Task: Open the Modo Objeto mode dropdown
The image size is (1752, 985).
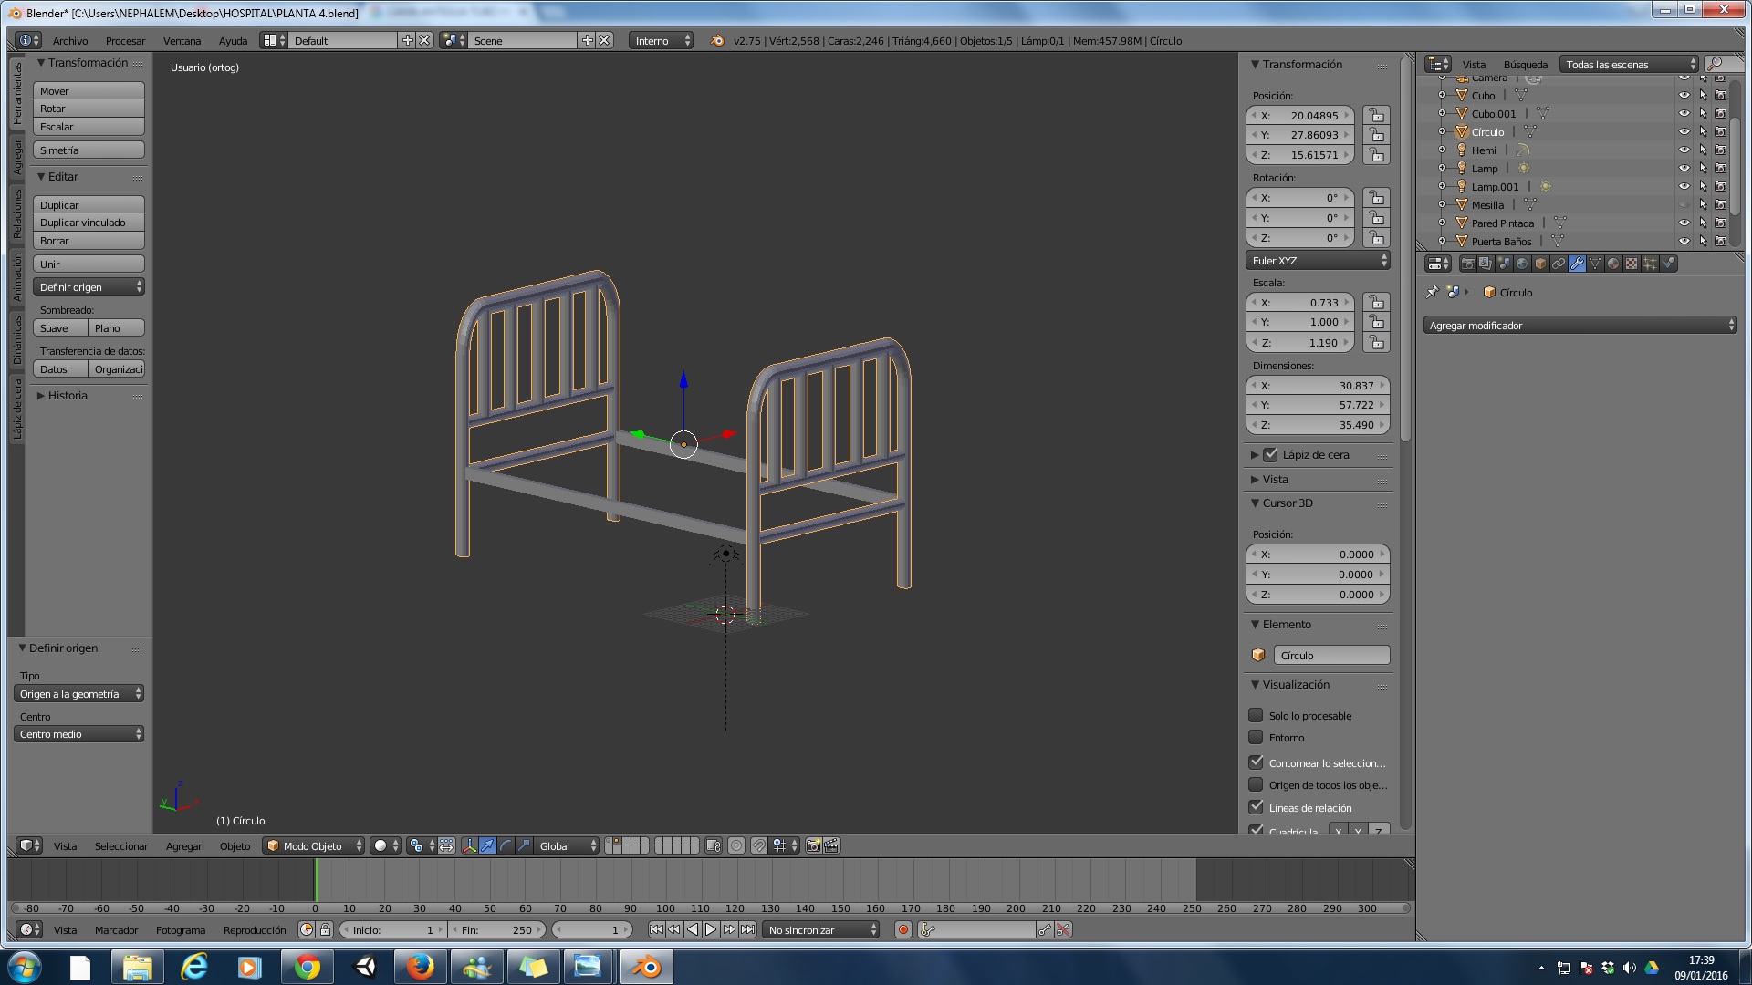Action: (313, 846)
